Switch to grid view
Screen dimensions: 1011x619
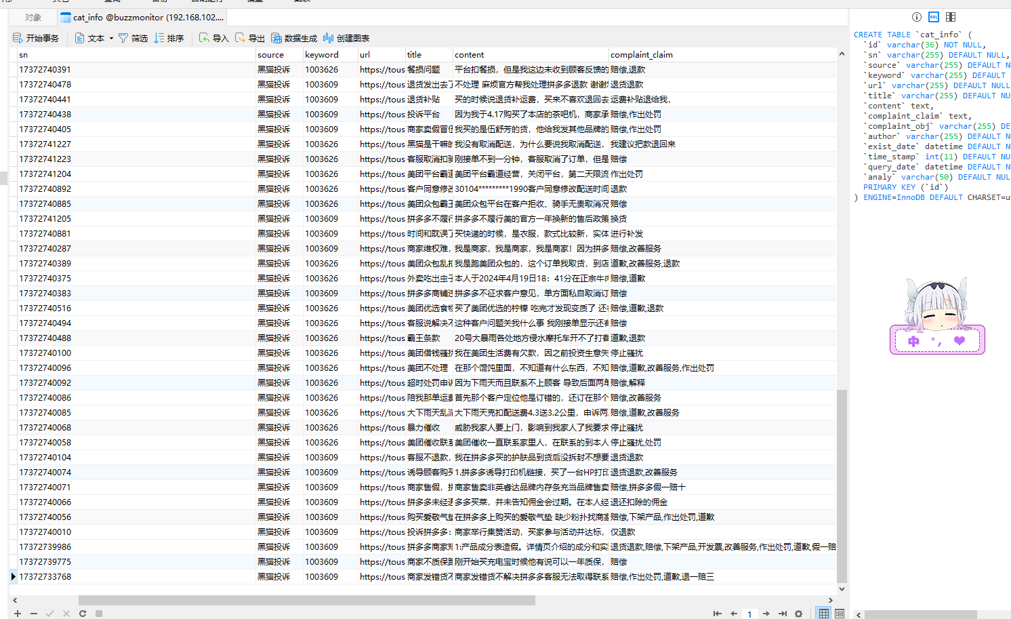[823, 614]
